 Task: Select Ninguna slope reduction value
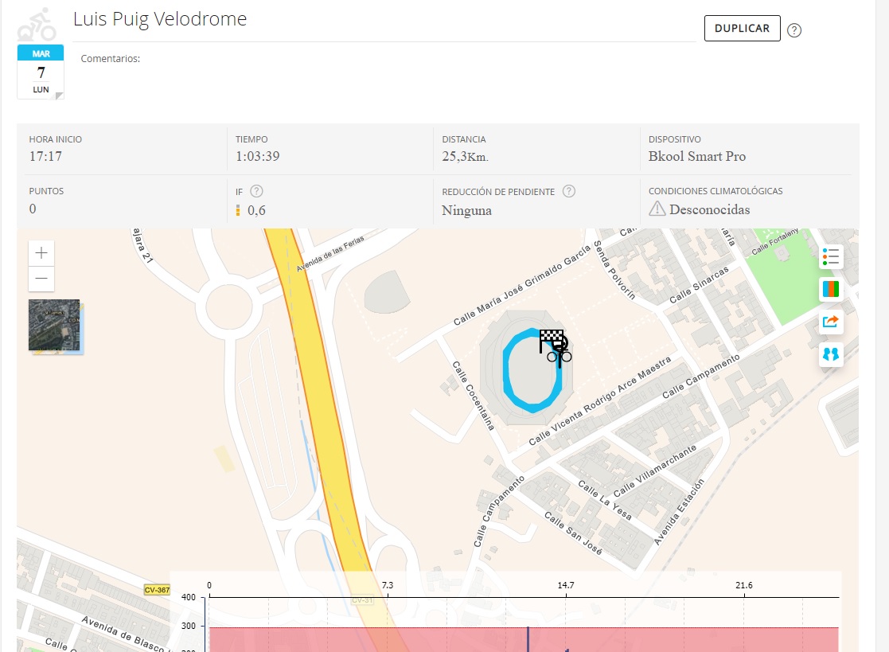(466, 210)
